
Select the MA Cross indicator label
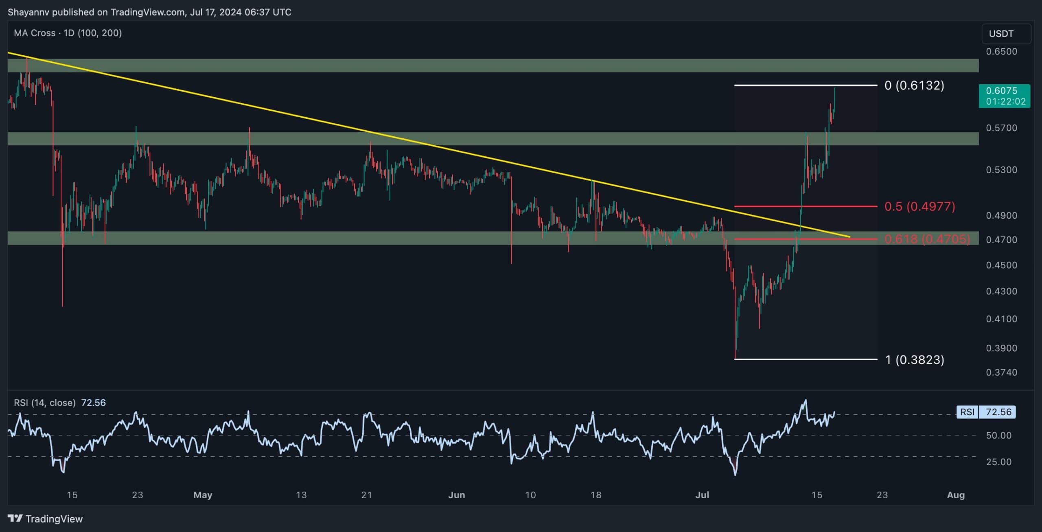(68, 33)
